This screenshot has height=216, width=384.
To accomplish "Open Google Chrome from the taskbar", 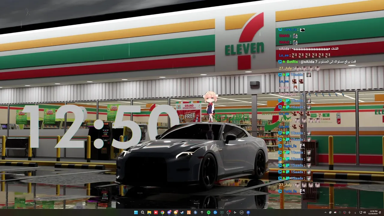I will (162, 212).
